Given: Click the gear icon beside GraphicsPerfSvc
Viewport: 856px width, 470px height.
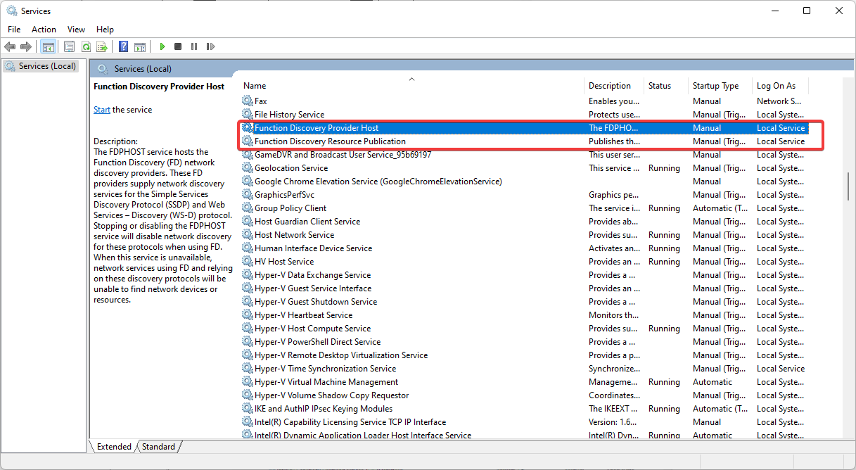Looking at the screenshot, I should coord(247,195).
